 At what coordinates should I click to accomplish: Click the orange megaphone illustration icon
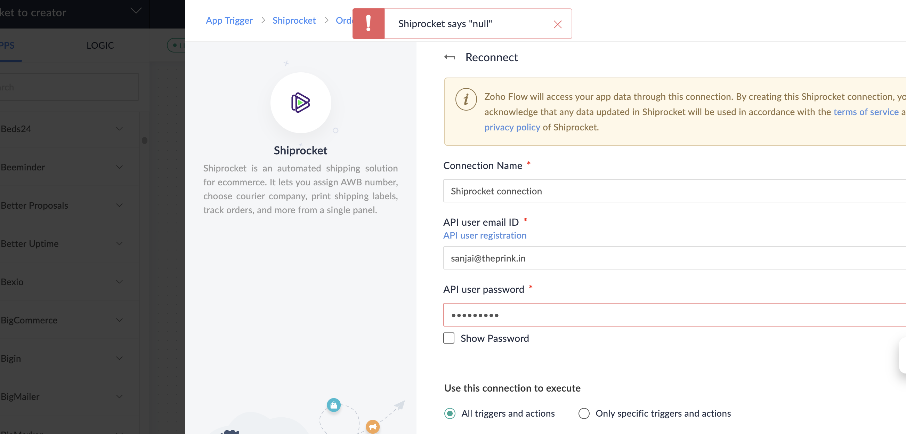tap(372, 427)
